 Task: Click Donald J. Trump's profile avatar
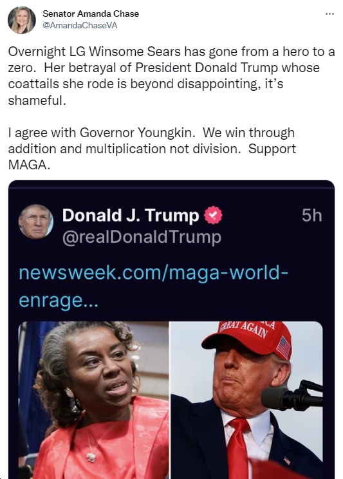pyautogui.click(x=36, y=221)
